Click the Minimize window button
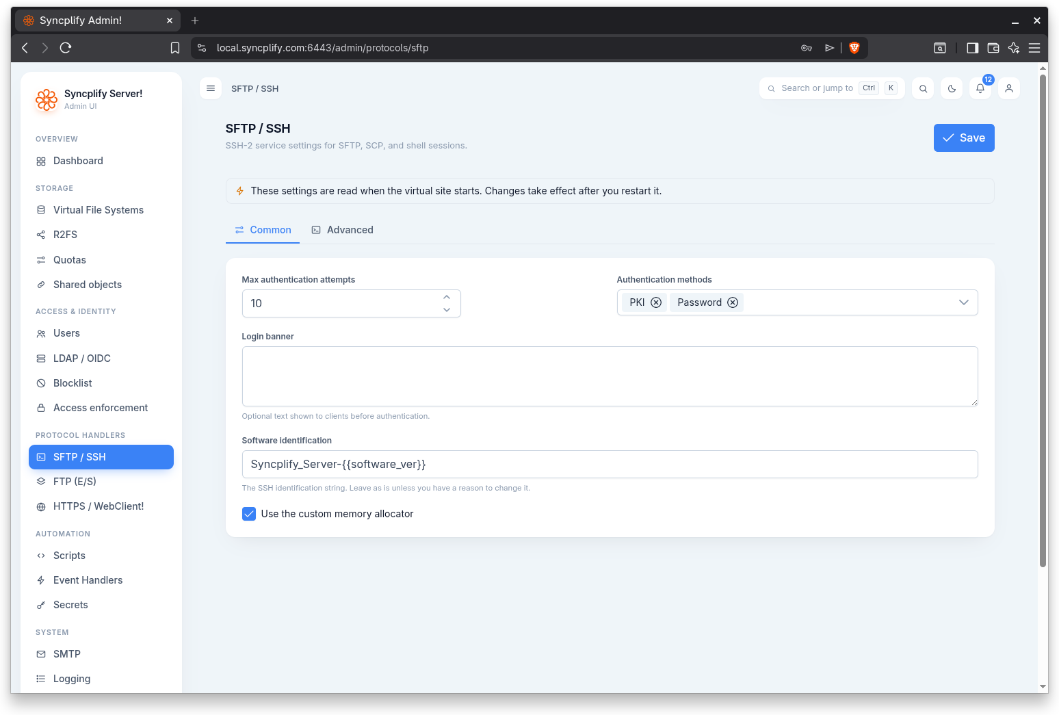The image size is (1059, 715). click(x=1015, y=21)
